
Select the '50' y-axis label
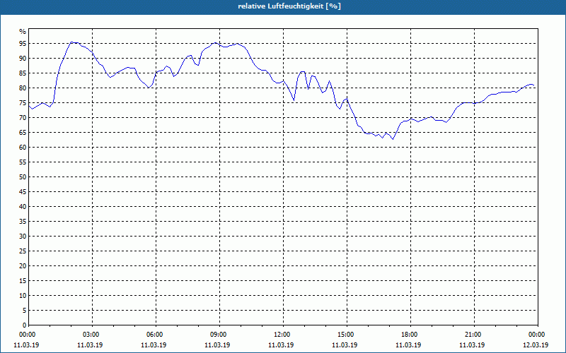pyautogui.click(x=23, y=177)
